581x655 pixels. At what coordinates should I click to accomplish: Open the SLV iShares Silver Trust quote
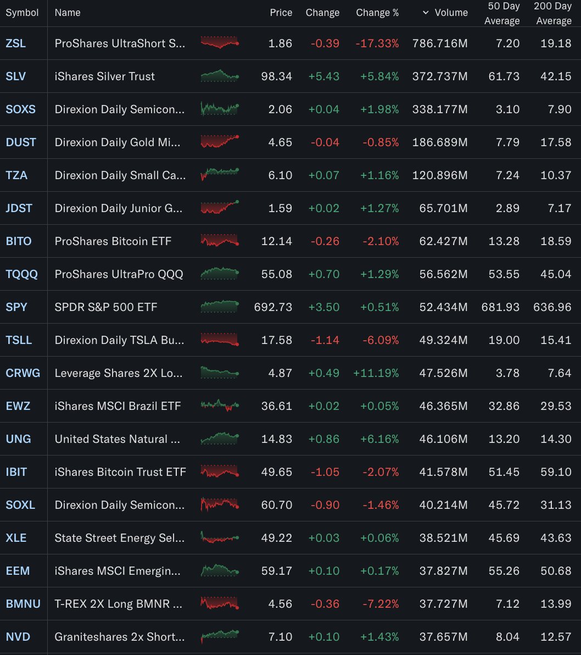(x=15, y=76)
